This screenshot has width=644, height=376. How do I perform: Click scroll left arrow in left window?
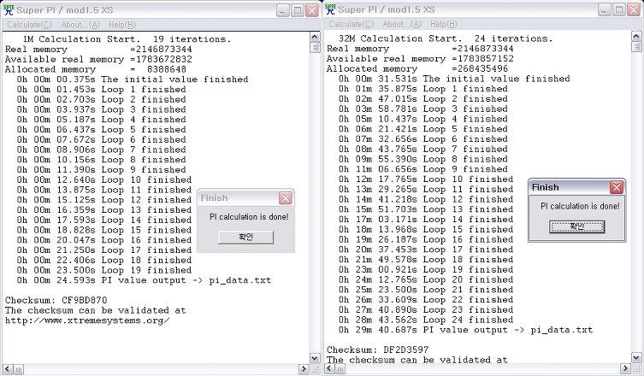[8, 368]
